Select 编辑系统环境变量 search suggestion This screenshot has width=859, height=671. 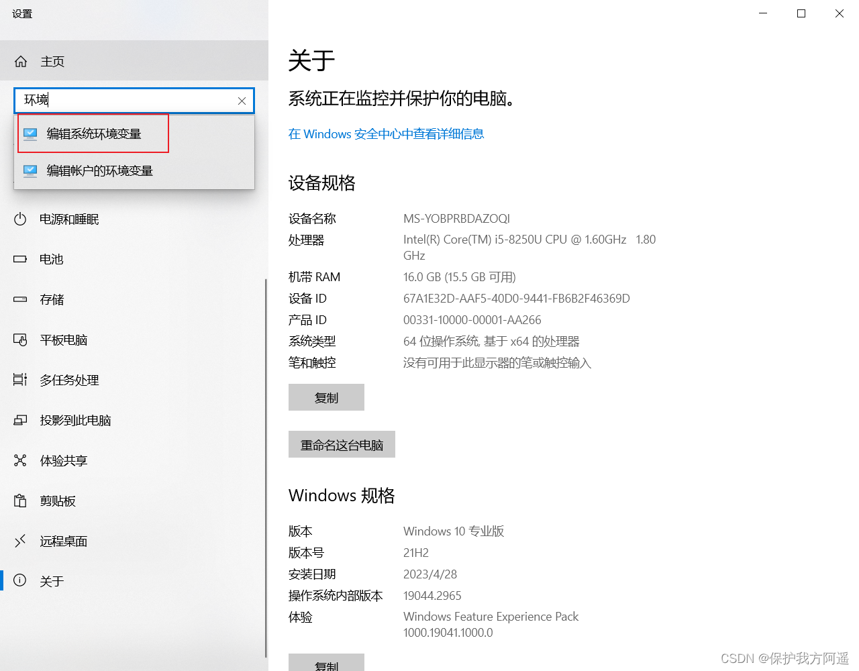(134, 134)
